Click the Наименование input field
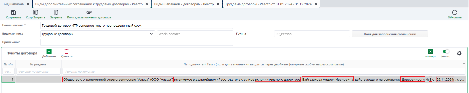469x93 pixels. (x=137, y=25)
